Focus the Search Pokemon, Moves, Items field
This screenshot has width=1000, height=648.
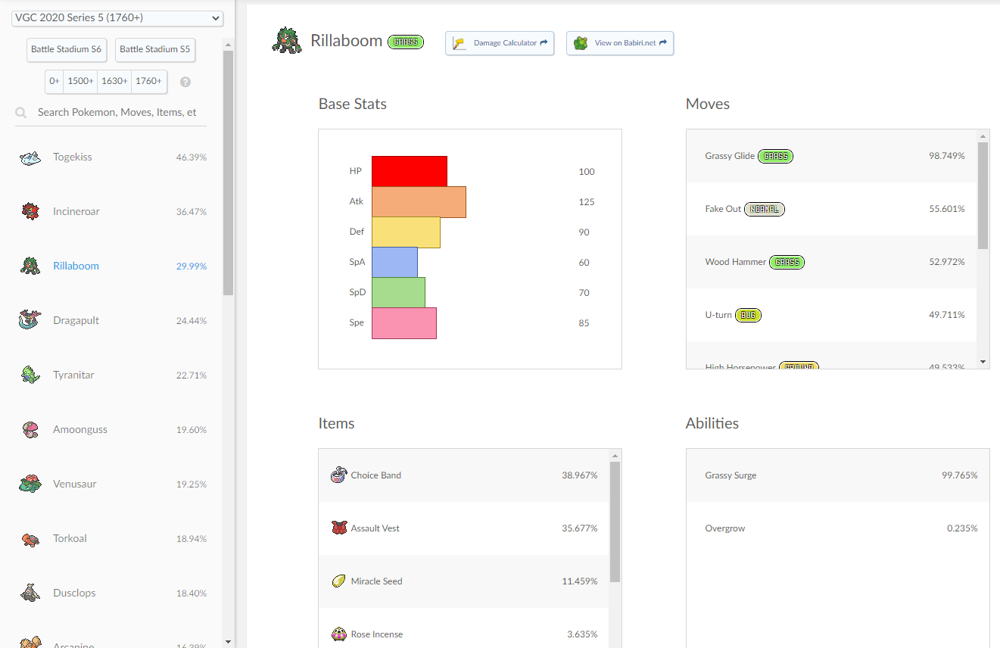[x=117, y=112]
